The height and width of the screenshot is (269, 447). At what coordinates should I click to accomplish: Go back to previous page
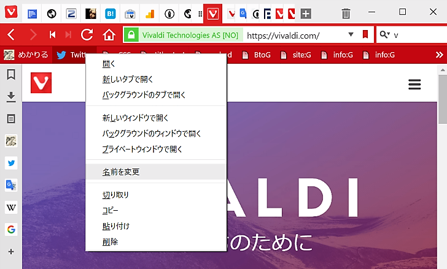click(11, 35)
